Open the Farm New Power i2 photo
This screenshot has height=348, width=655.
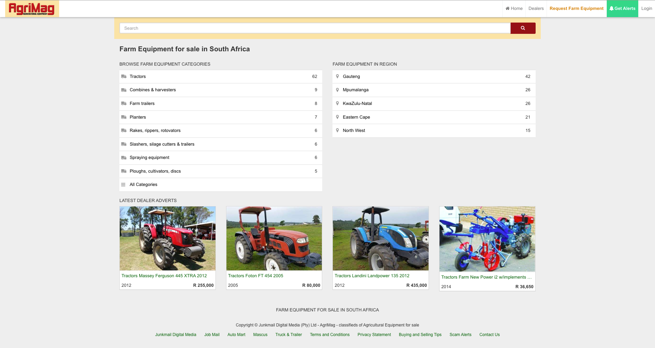click(x=487, y=239)
